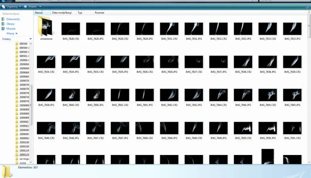Open Obrazy favorite link
The height and width of the screenshot is (178, 311).
tap(10, 24)
